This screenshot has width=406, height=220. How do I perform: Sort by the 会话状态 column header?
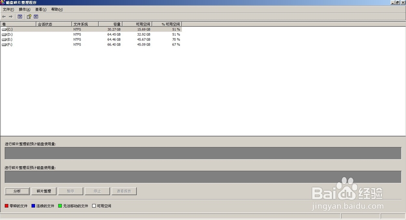54,24
